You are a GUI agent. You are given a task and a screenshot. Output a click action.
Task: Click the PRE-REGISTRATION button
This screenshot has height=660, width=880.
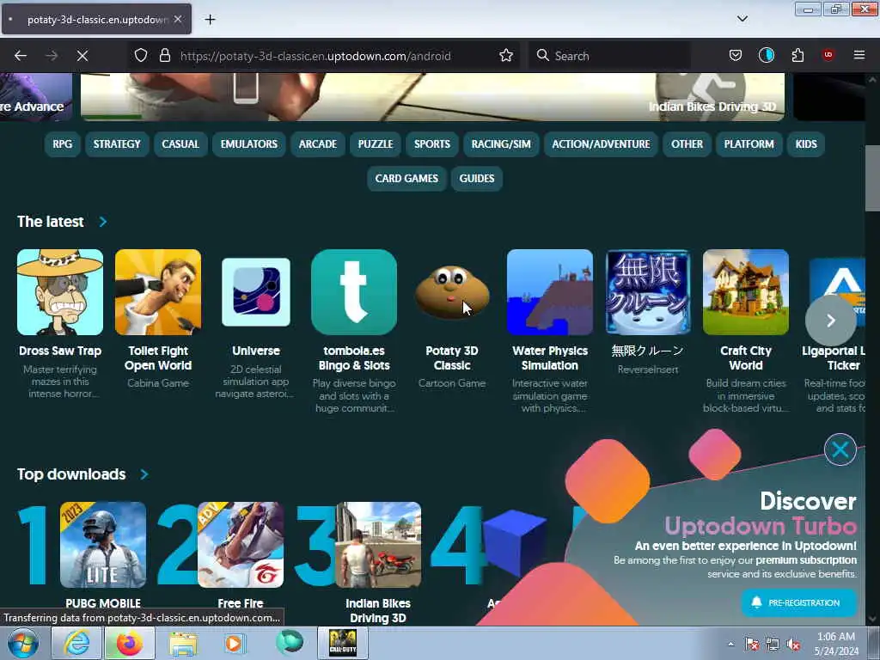click(798, 602)
